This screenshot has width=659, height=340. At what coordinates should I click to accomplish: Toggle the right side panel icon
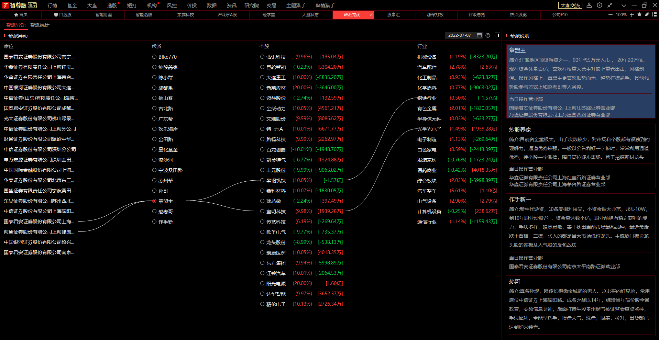click(497, 35)
